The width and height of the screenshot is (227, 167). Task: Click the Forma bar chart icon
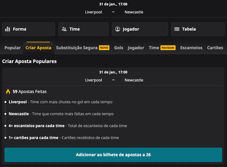(8, 29)
